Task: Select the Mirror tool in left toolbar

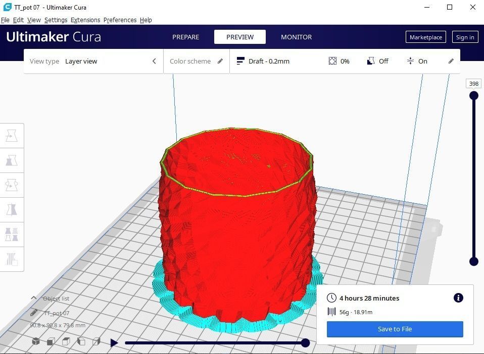Action: pos(12,209)
